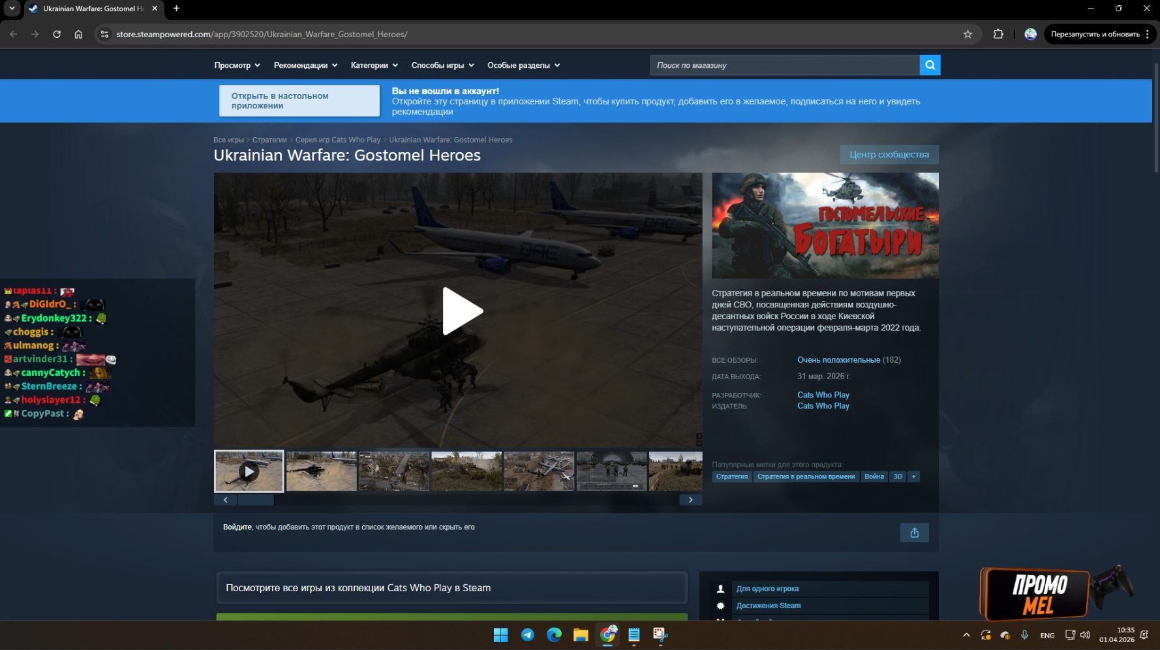Play the game trailer video

click(x=462, y=311)
